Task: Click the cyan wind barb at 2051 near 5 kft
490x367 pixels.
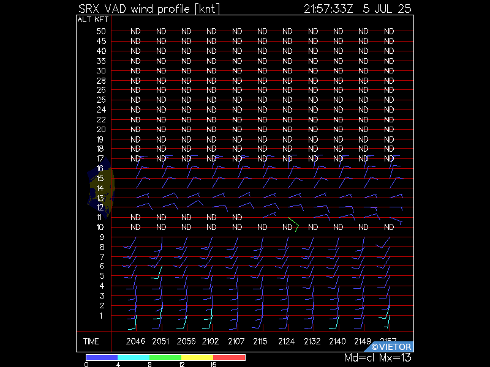Action: coord(157,272)
